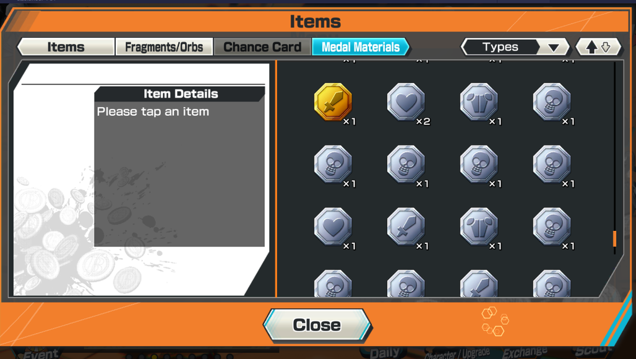Tap the first skull medal in the second row
Image resolution: width=636 pixels, height=359 pixels.
pos(333,164)
